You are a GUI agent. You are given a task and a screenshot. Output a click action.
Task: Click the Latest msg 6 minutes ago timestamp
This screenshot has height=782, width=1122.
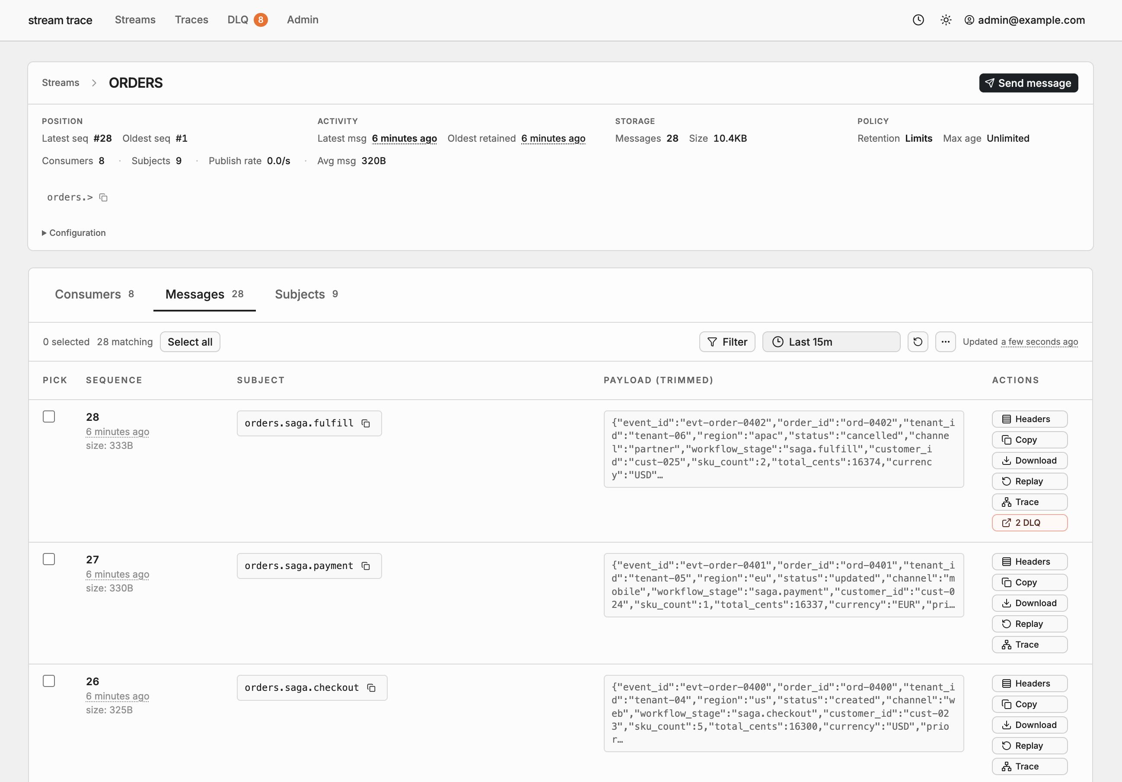[x=404, y=139]
